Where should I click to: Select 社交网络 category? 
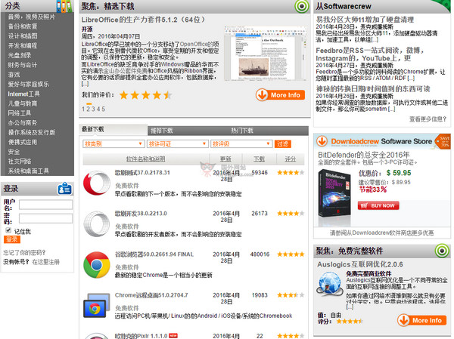[x=20, y=162]
